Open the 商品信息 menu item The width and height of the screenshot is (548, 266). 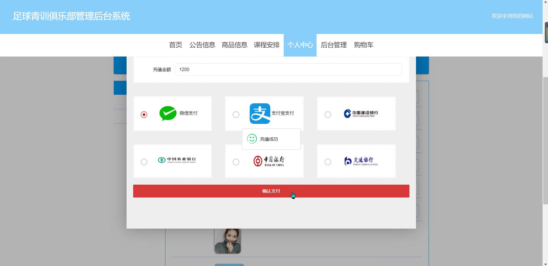coord(235,45)
